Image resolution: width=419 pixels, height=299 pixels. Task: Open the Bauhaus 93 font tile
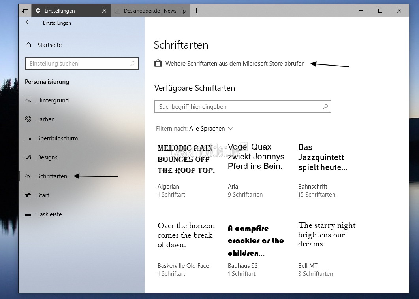coord(256,249)
